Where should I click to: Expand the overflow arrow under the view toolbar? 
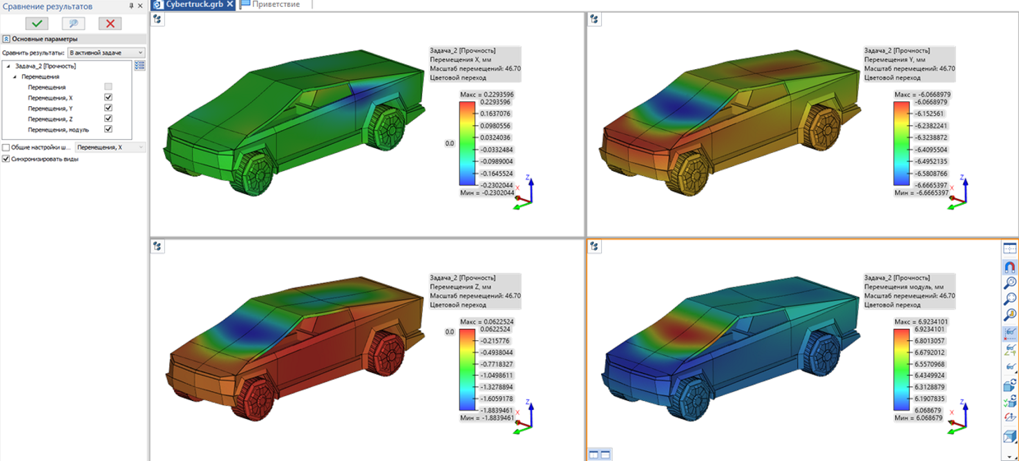(1009, 456)
